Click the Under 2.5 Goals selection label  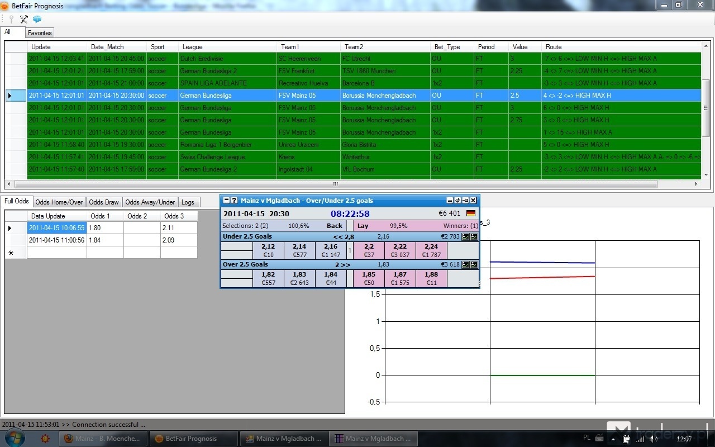coord(247,236)
